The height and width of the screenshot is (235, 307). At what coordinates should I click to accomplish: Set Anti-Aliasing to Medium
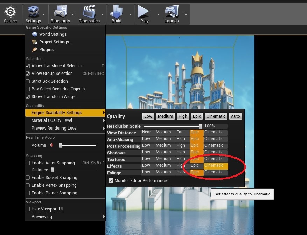165,139
